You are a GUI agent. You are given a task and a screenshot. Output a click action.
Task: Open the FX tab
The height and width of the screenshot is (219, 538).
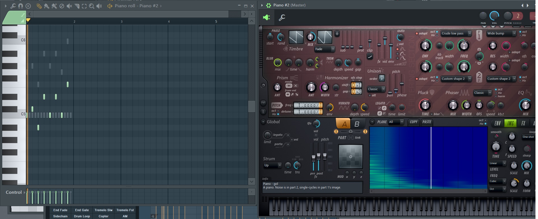[x=523, y=123]
